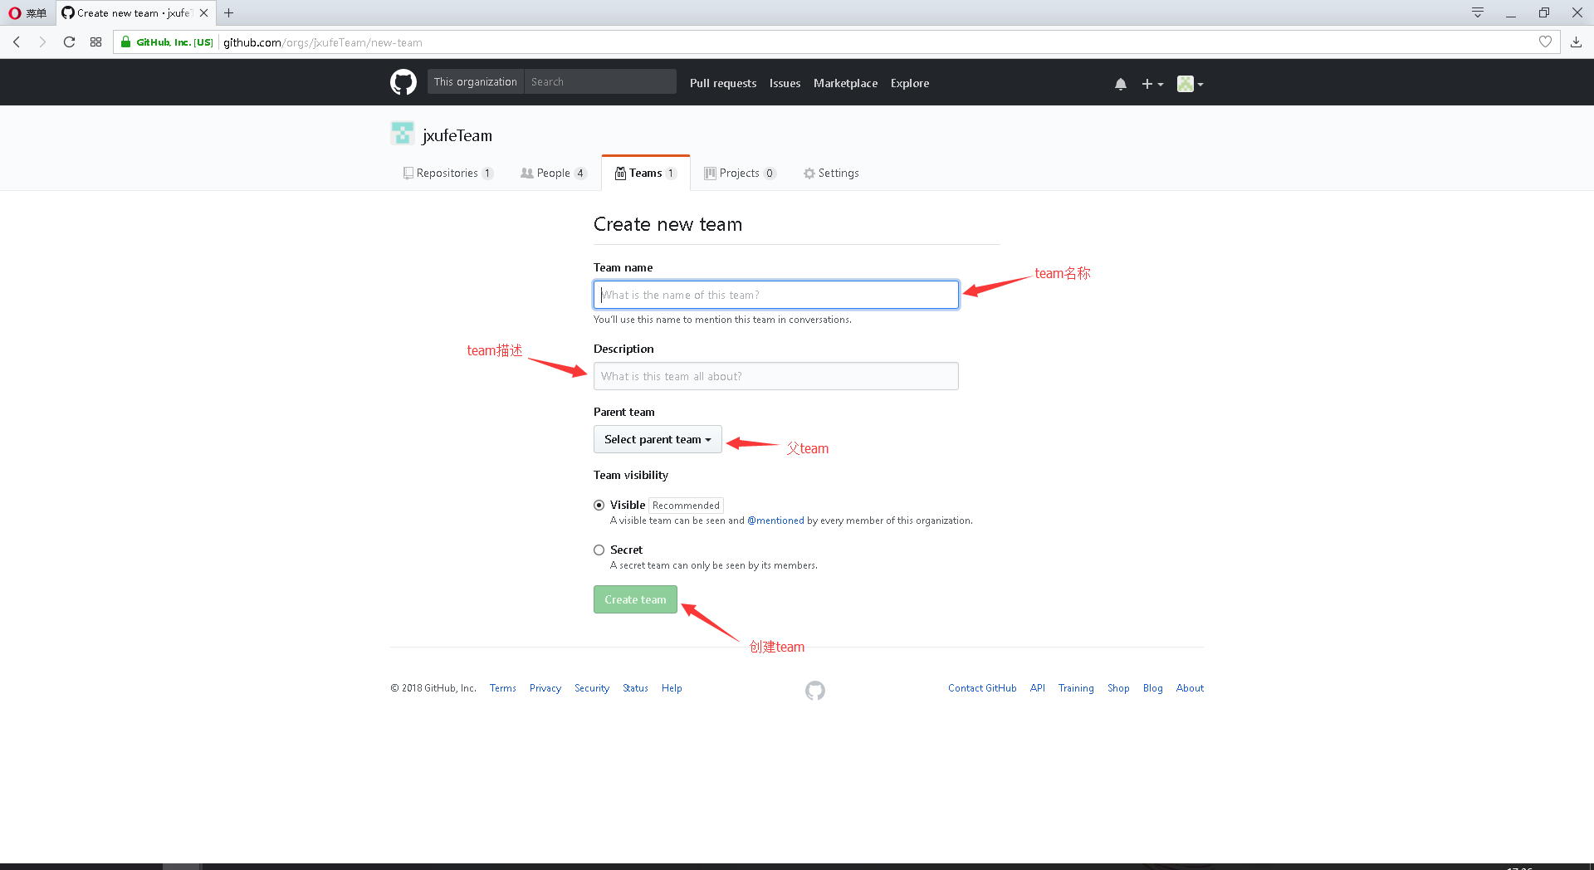1594x870 pixels.
Task: Click the octocat mark in the page footer
Action: 814,690
